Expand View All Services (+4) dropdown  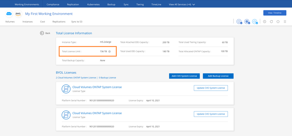coord(182,4)
